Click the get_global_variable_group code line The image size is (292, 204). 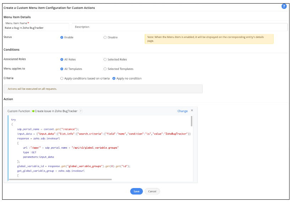pyautogui.click(x=51, y=171)
